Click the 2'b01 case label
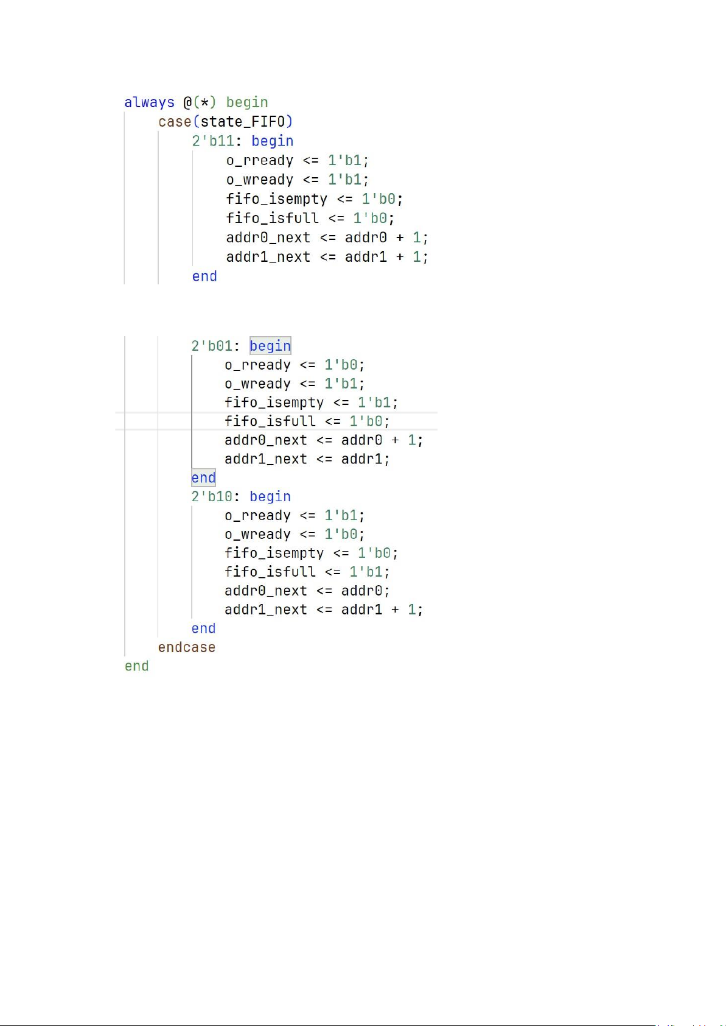This screenshot has width=726, height=1026. 212,346
